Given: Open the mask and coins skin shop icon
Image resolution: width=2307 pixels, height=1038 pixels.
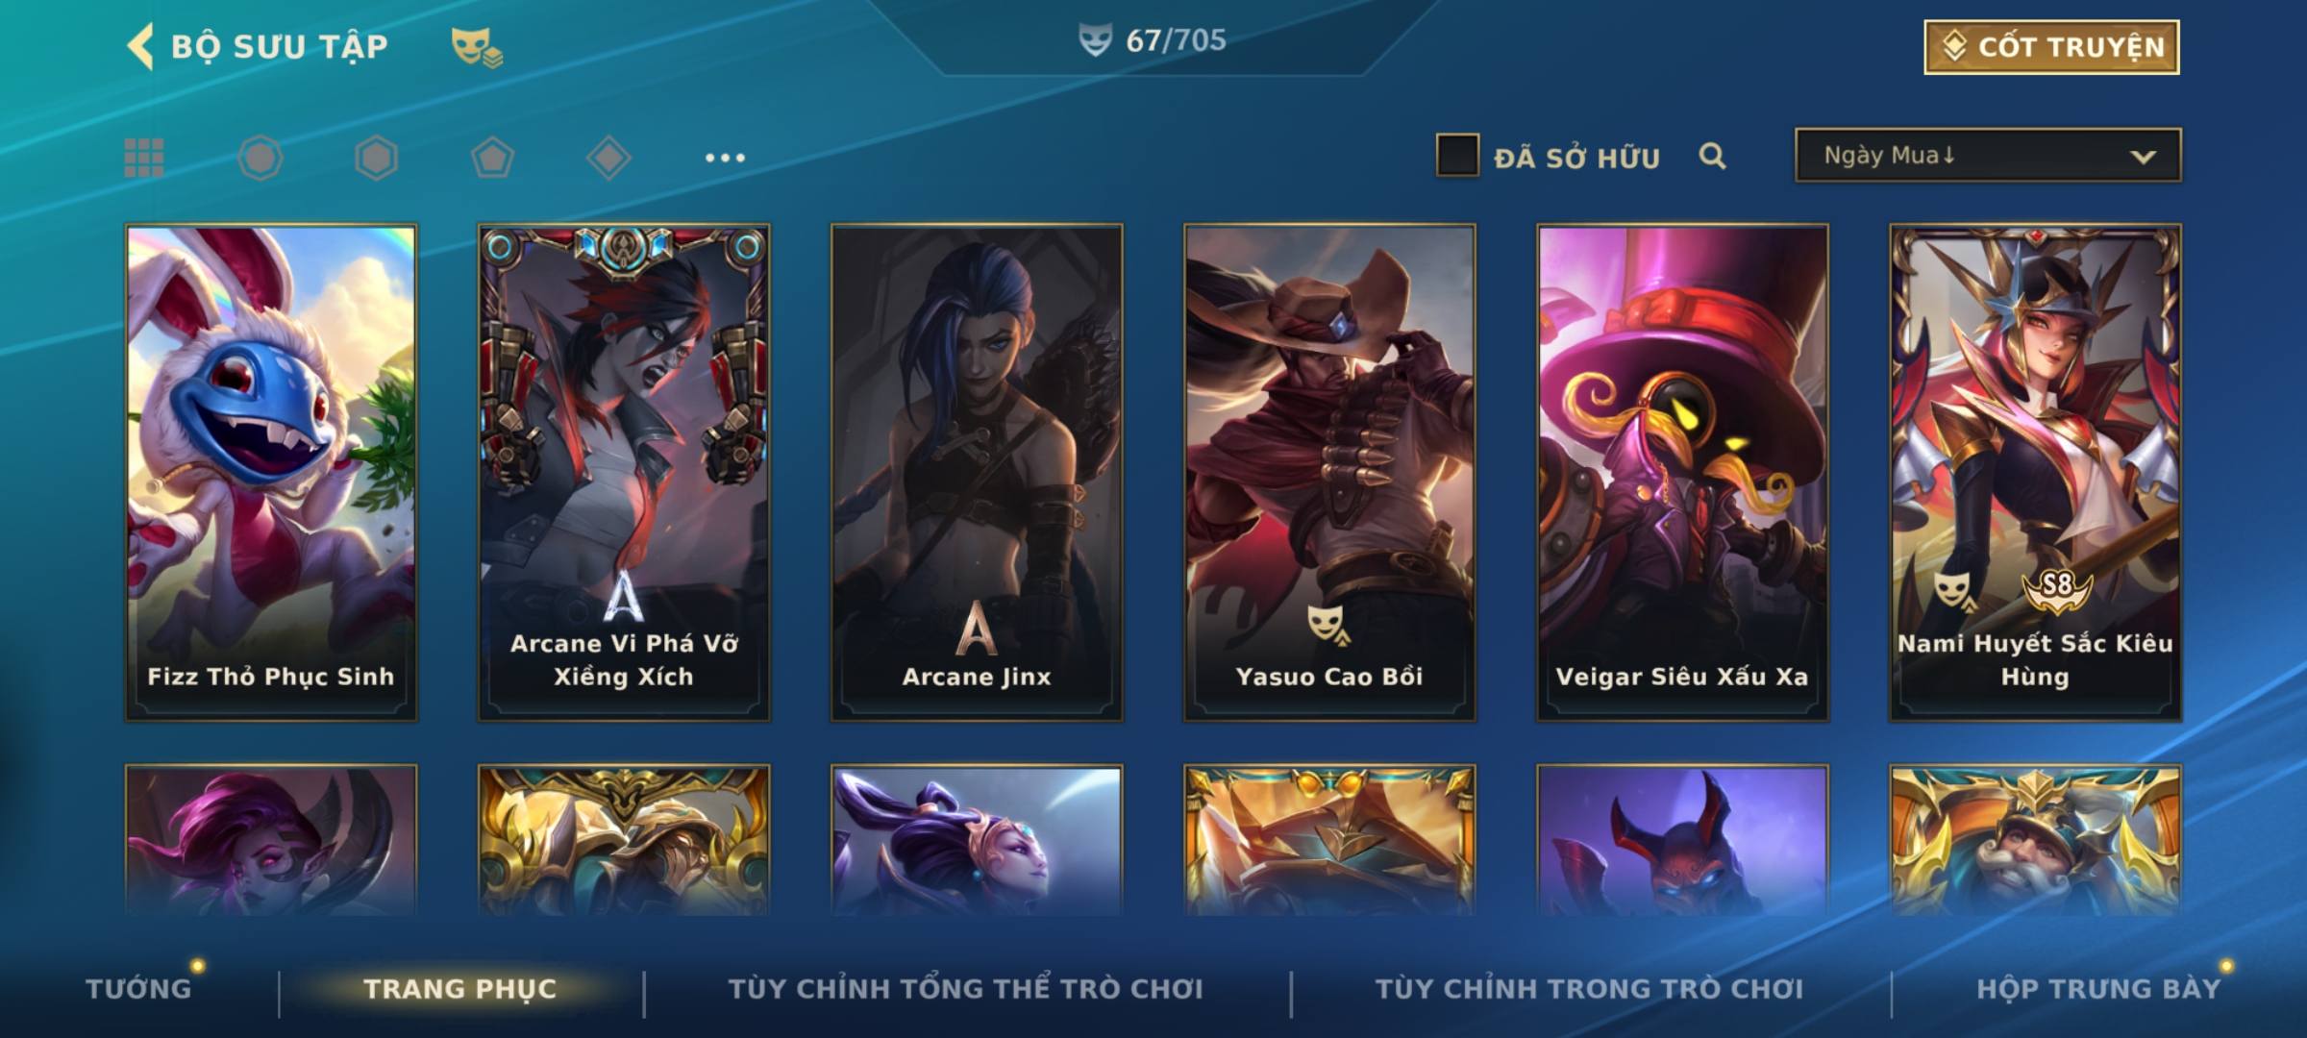Looking at the screenshot, I should pyautogui.click(x=477, y=47).
